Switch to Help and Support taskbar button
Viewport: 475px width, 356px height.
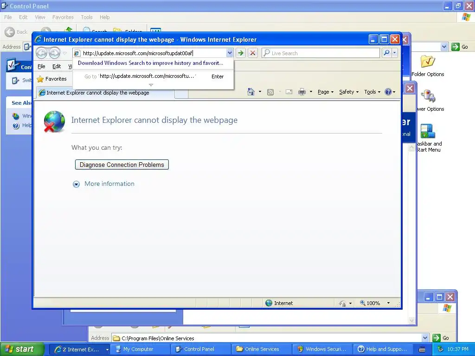pos(383,350)
